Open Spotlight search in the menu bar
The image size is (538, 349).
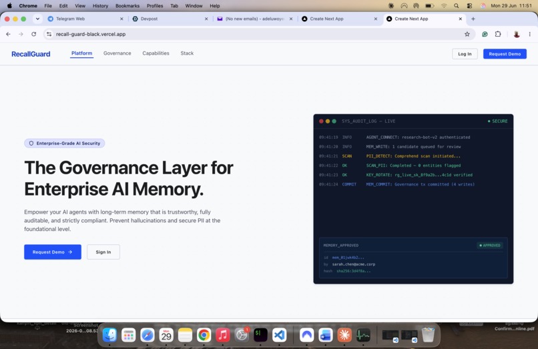[x=456, y=6]
